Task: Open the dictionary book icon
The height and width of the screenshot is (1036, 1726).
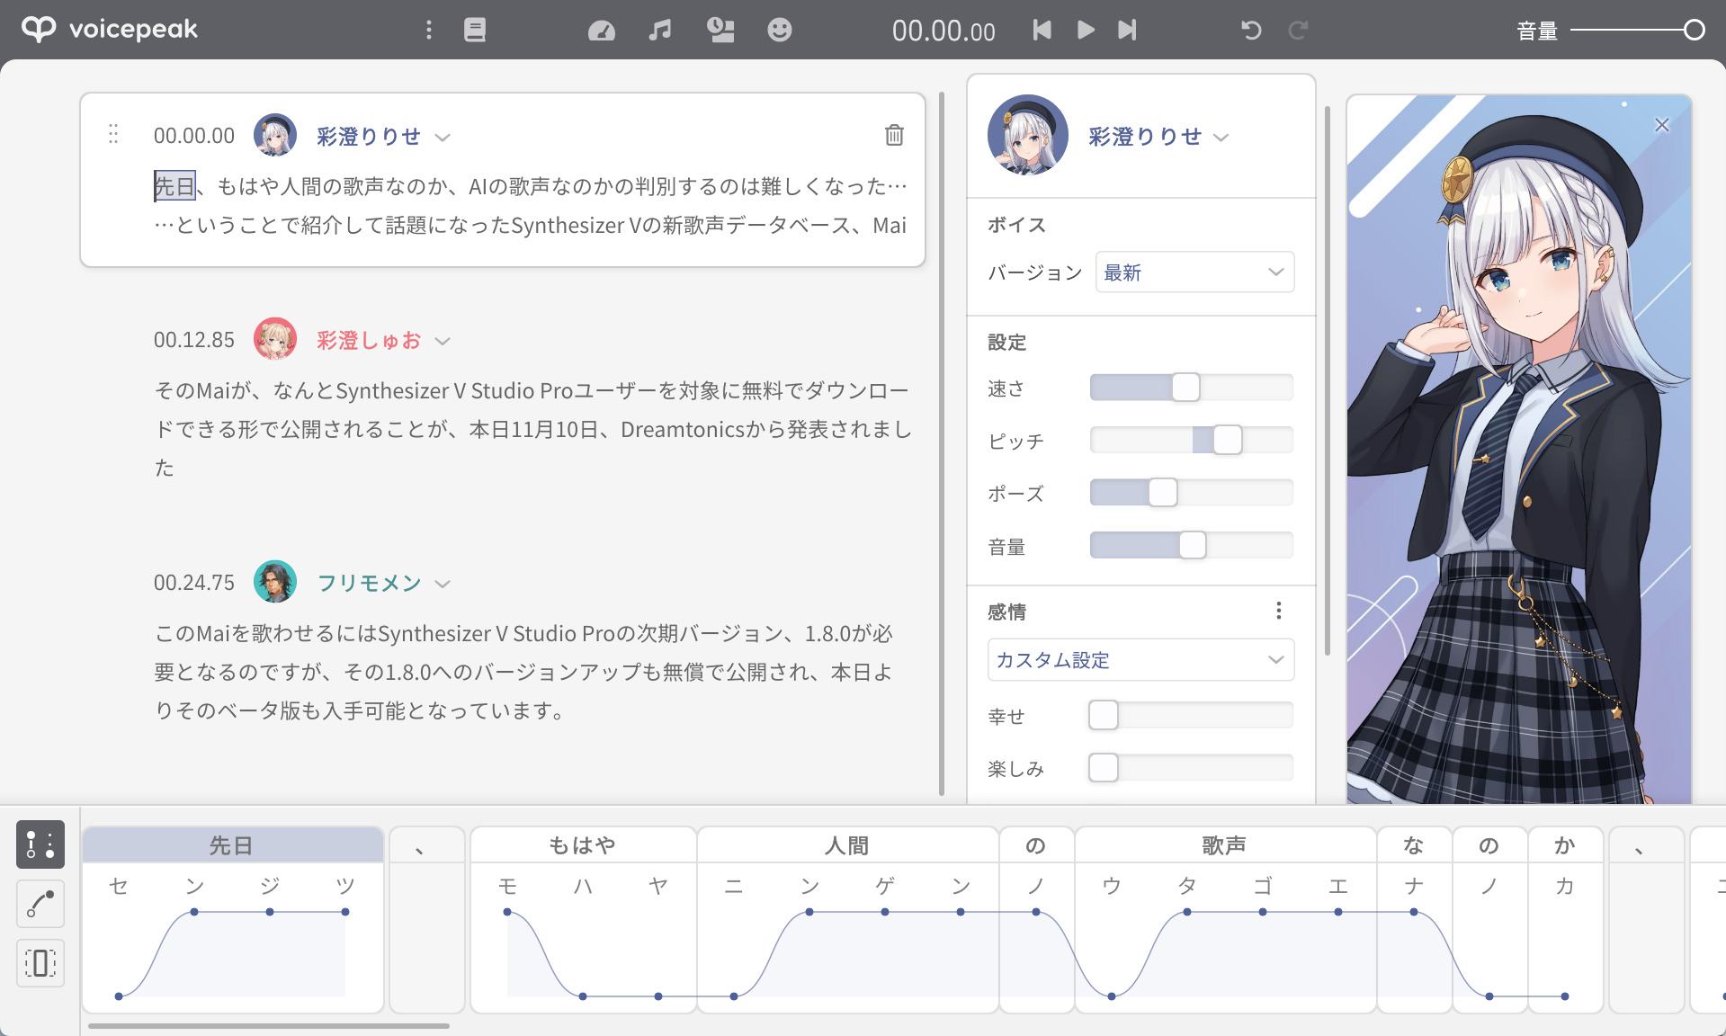Action: pos(475,31)
